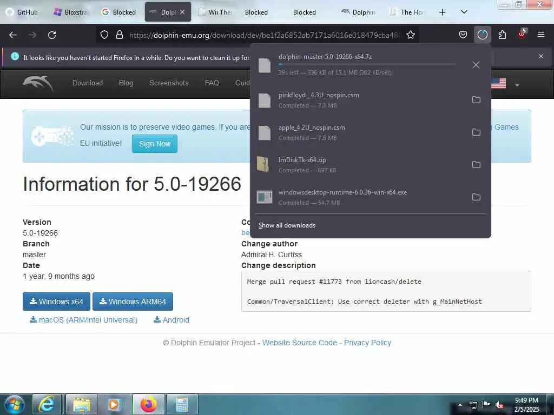Click Show all downloads
Screen dimensions: 554x415
[x=287, y=225]
